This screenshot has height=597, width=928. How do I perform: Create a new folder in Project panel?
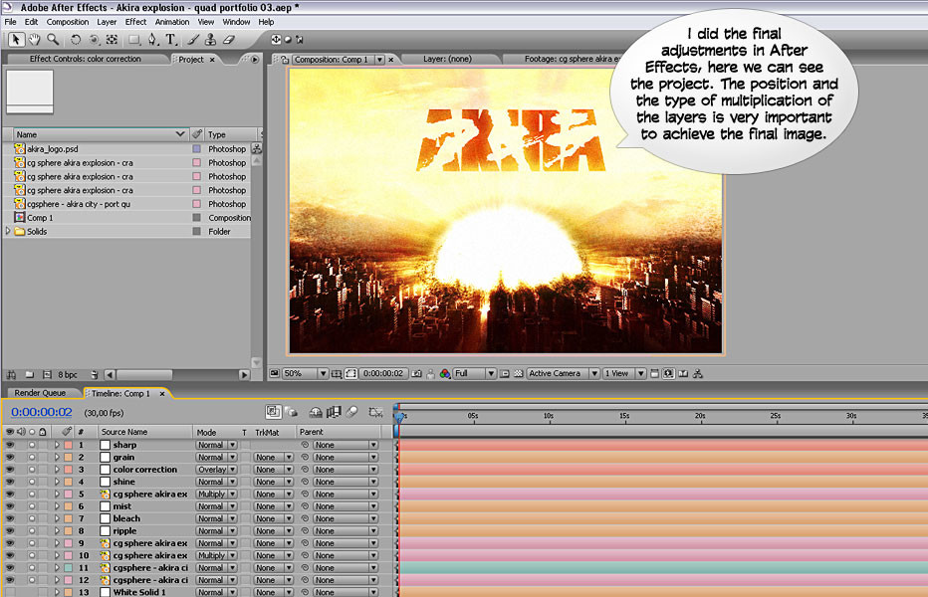[x=30, y=374]
